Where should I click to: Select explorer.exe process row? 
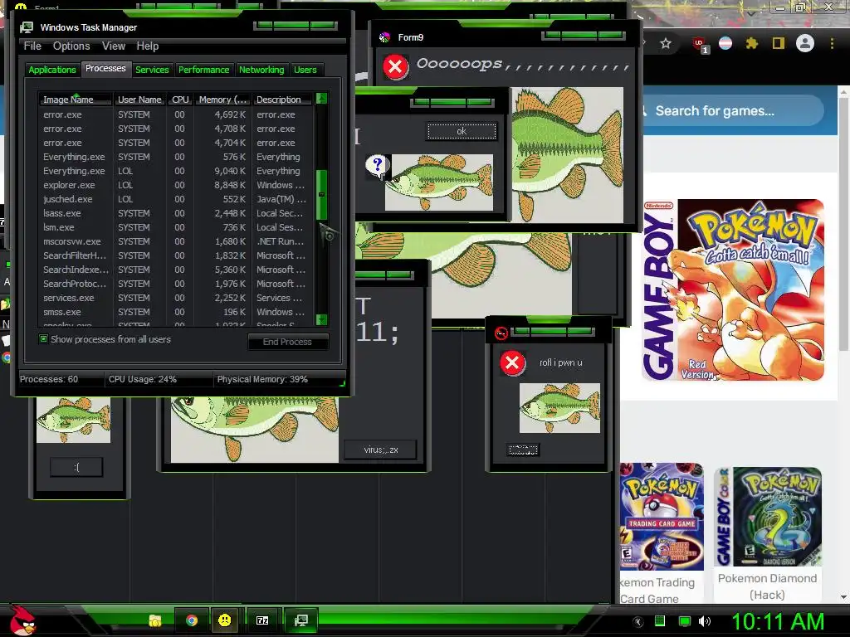point(176,185)
